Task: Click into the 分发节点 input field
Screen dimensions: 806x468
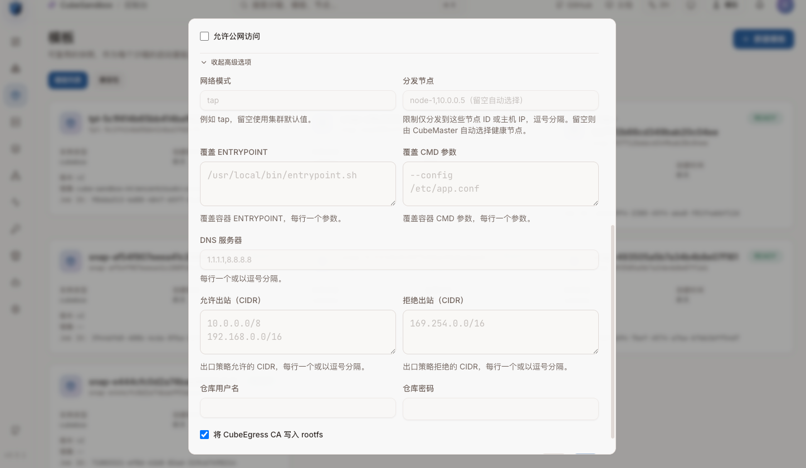Action: (501, 100)
